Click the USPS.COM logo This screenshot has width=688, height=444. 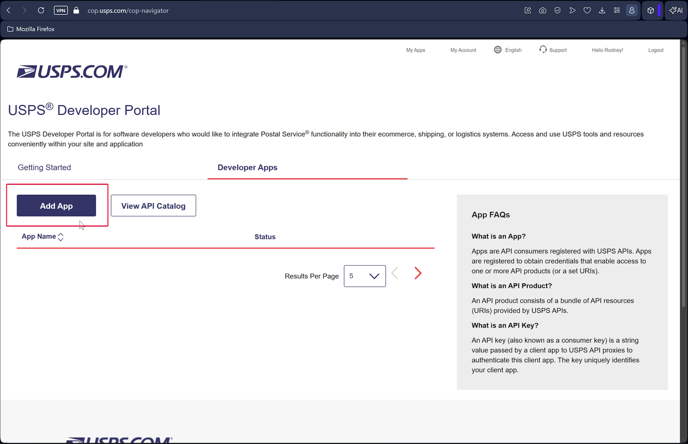[x=72, y=72]
